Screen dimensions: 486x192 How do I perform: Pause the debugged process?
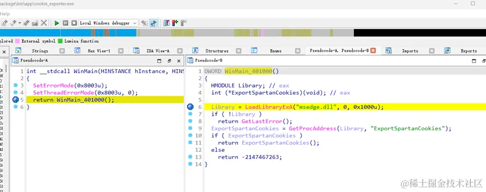pos(65,23)
